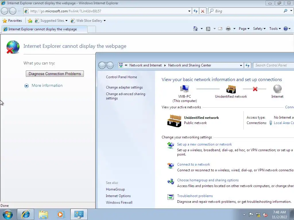Open HomeGroup link under See also
The height and width of the screenshot is (220, 294).
tap(115, 189)
